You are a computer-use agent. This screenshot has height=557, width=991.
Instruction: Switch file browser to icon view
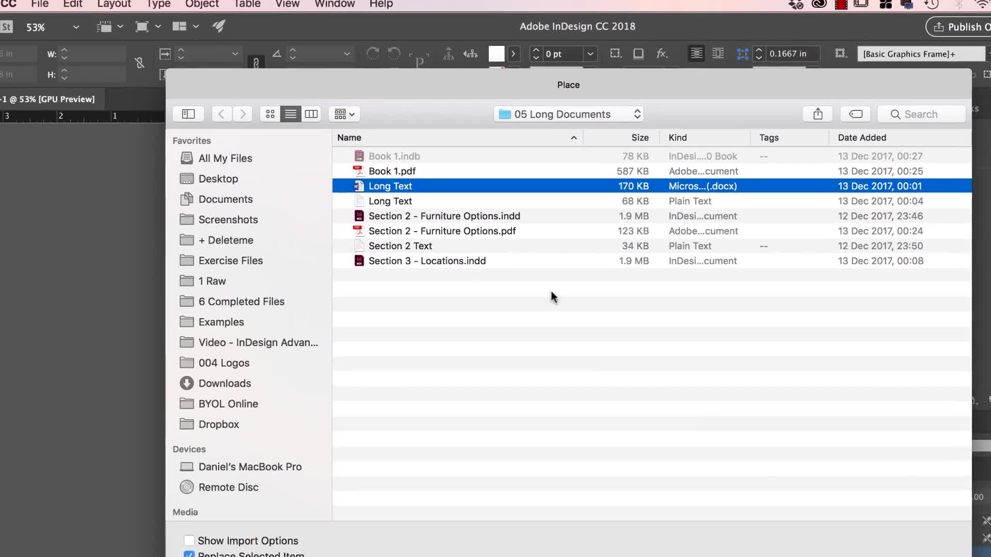270,114
